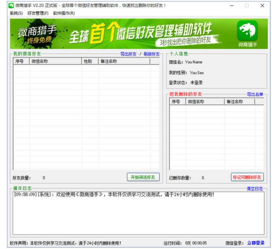Image resolution: width=272 pixels, height=249 pixels.
Task: Minimize the 微商猎手 window
Action: pyautogui.click(x=232, y=6)
